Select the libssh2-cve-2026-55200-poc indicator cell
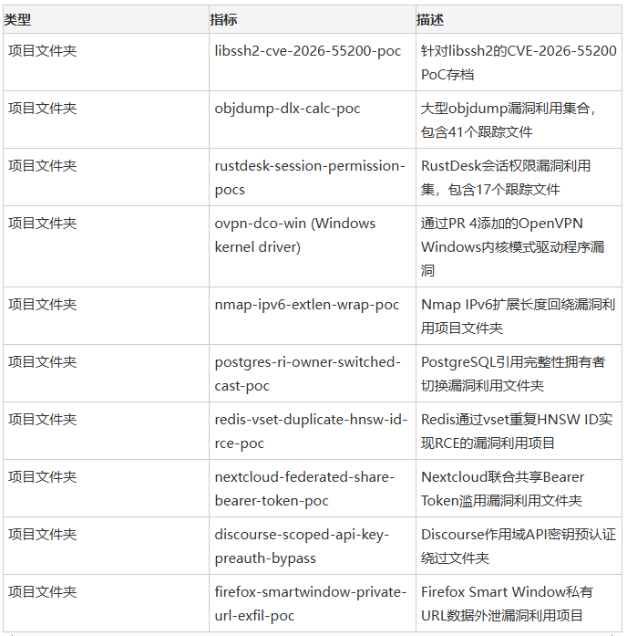627x636 pixels. coord(313,62)
